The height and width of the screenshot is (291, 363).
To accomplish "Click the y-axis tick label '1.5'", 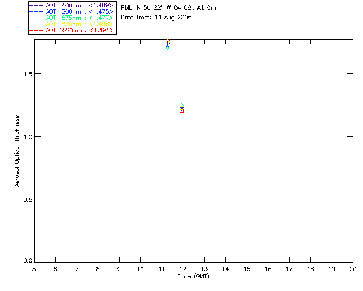I will [x=28, y=74].
